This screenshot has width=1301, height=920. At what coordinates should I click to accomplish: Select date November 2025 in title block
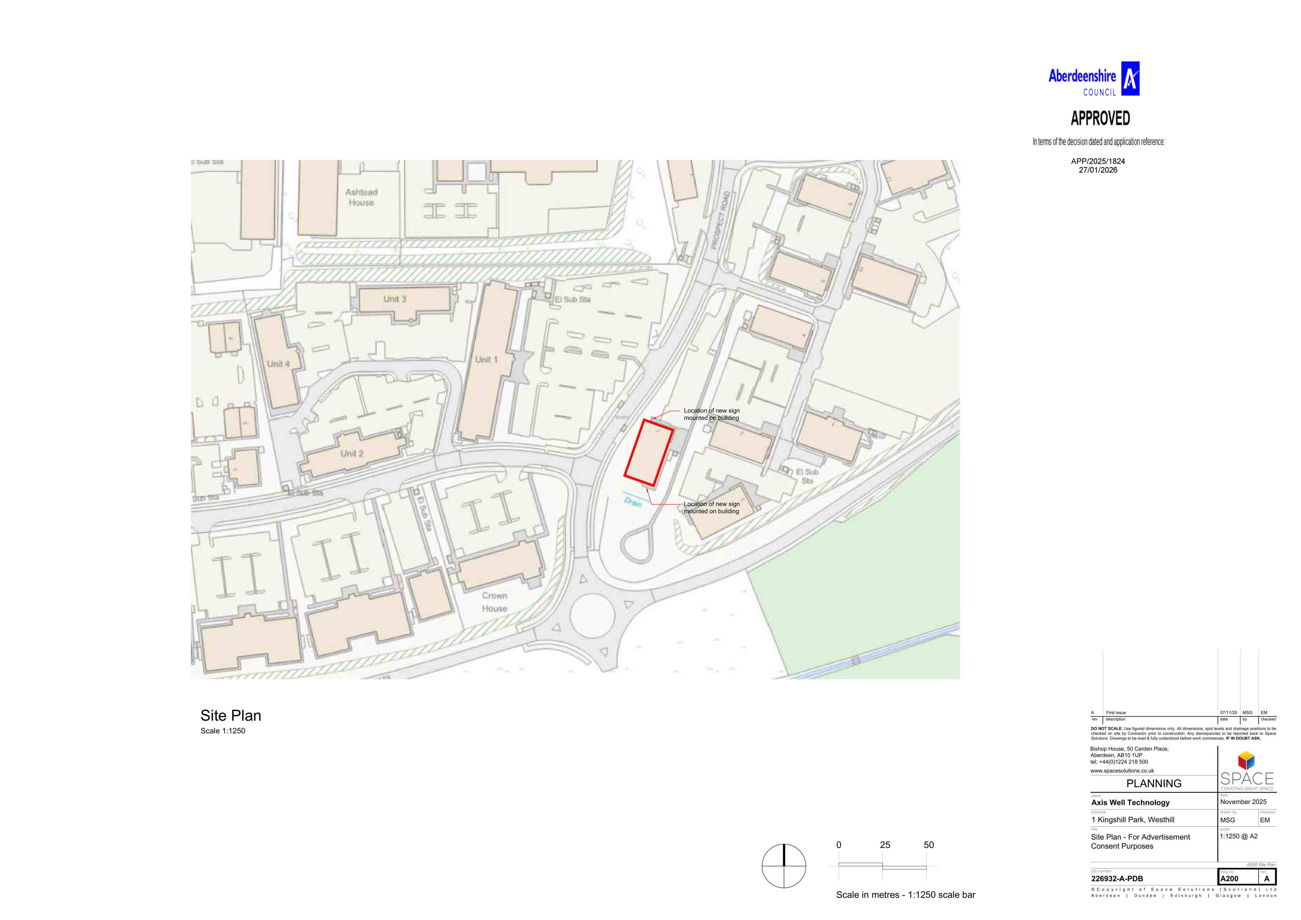[x=1243, y=802]
